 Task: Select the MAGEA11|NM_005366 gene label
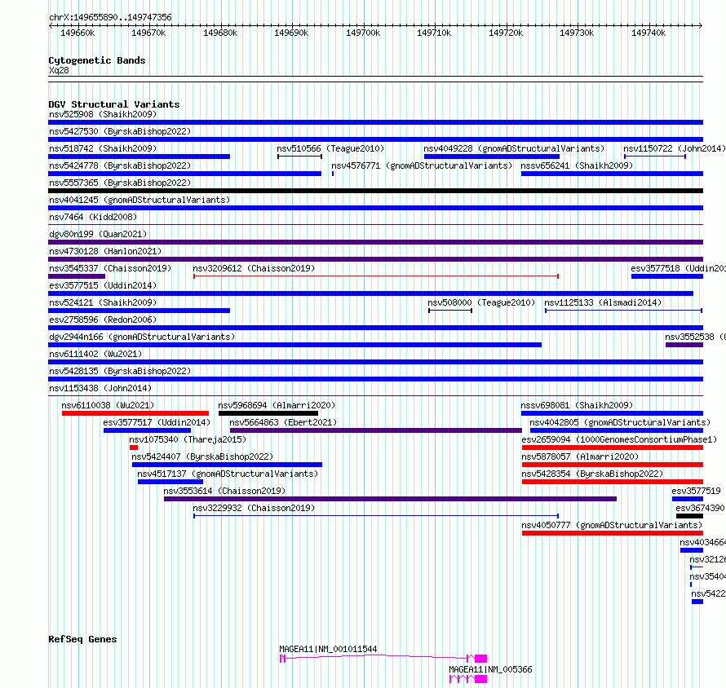coord(491,669)
